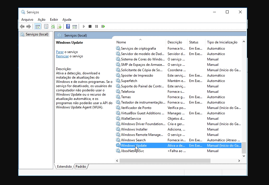Click the Serviços (local) panel header
This screenshot has width=269, height=185.
tap(150, 35)
